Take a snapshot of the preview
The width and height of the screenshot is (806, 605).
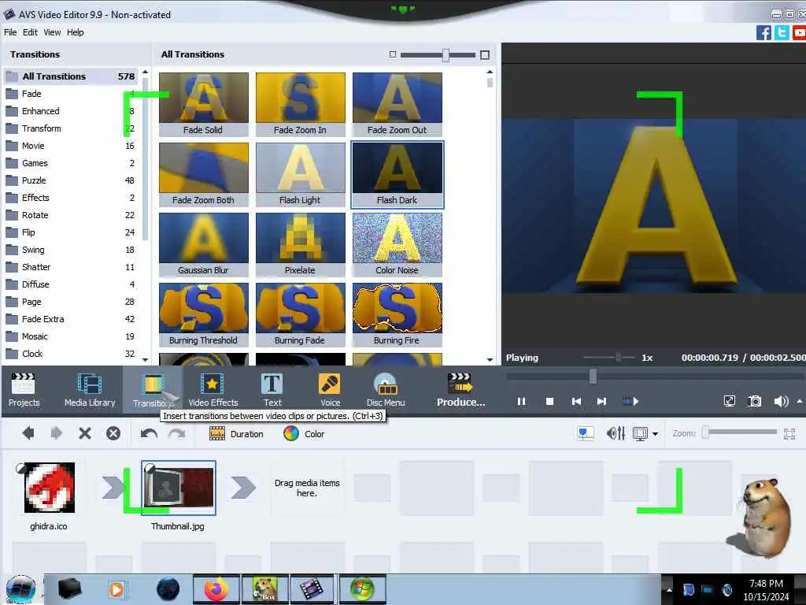coord(754,401)
